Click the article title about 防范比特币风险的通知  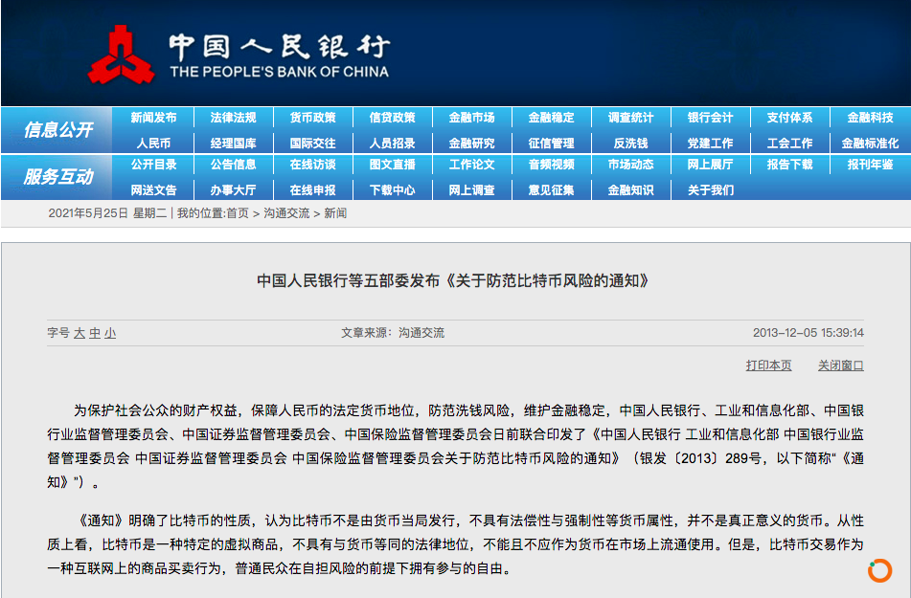[x=452, y=281]
